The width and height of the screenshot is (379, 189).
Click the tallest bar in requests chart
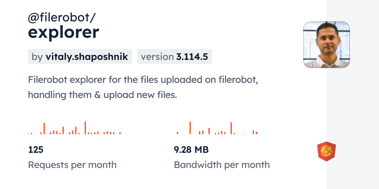point(85,128)
